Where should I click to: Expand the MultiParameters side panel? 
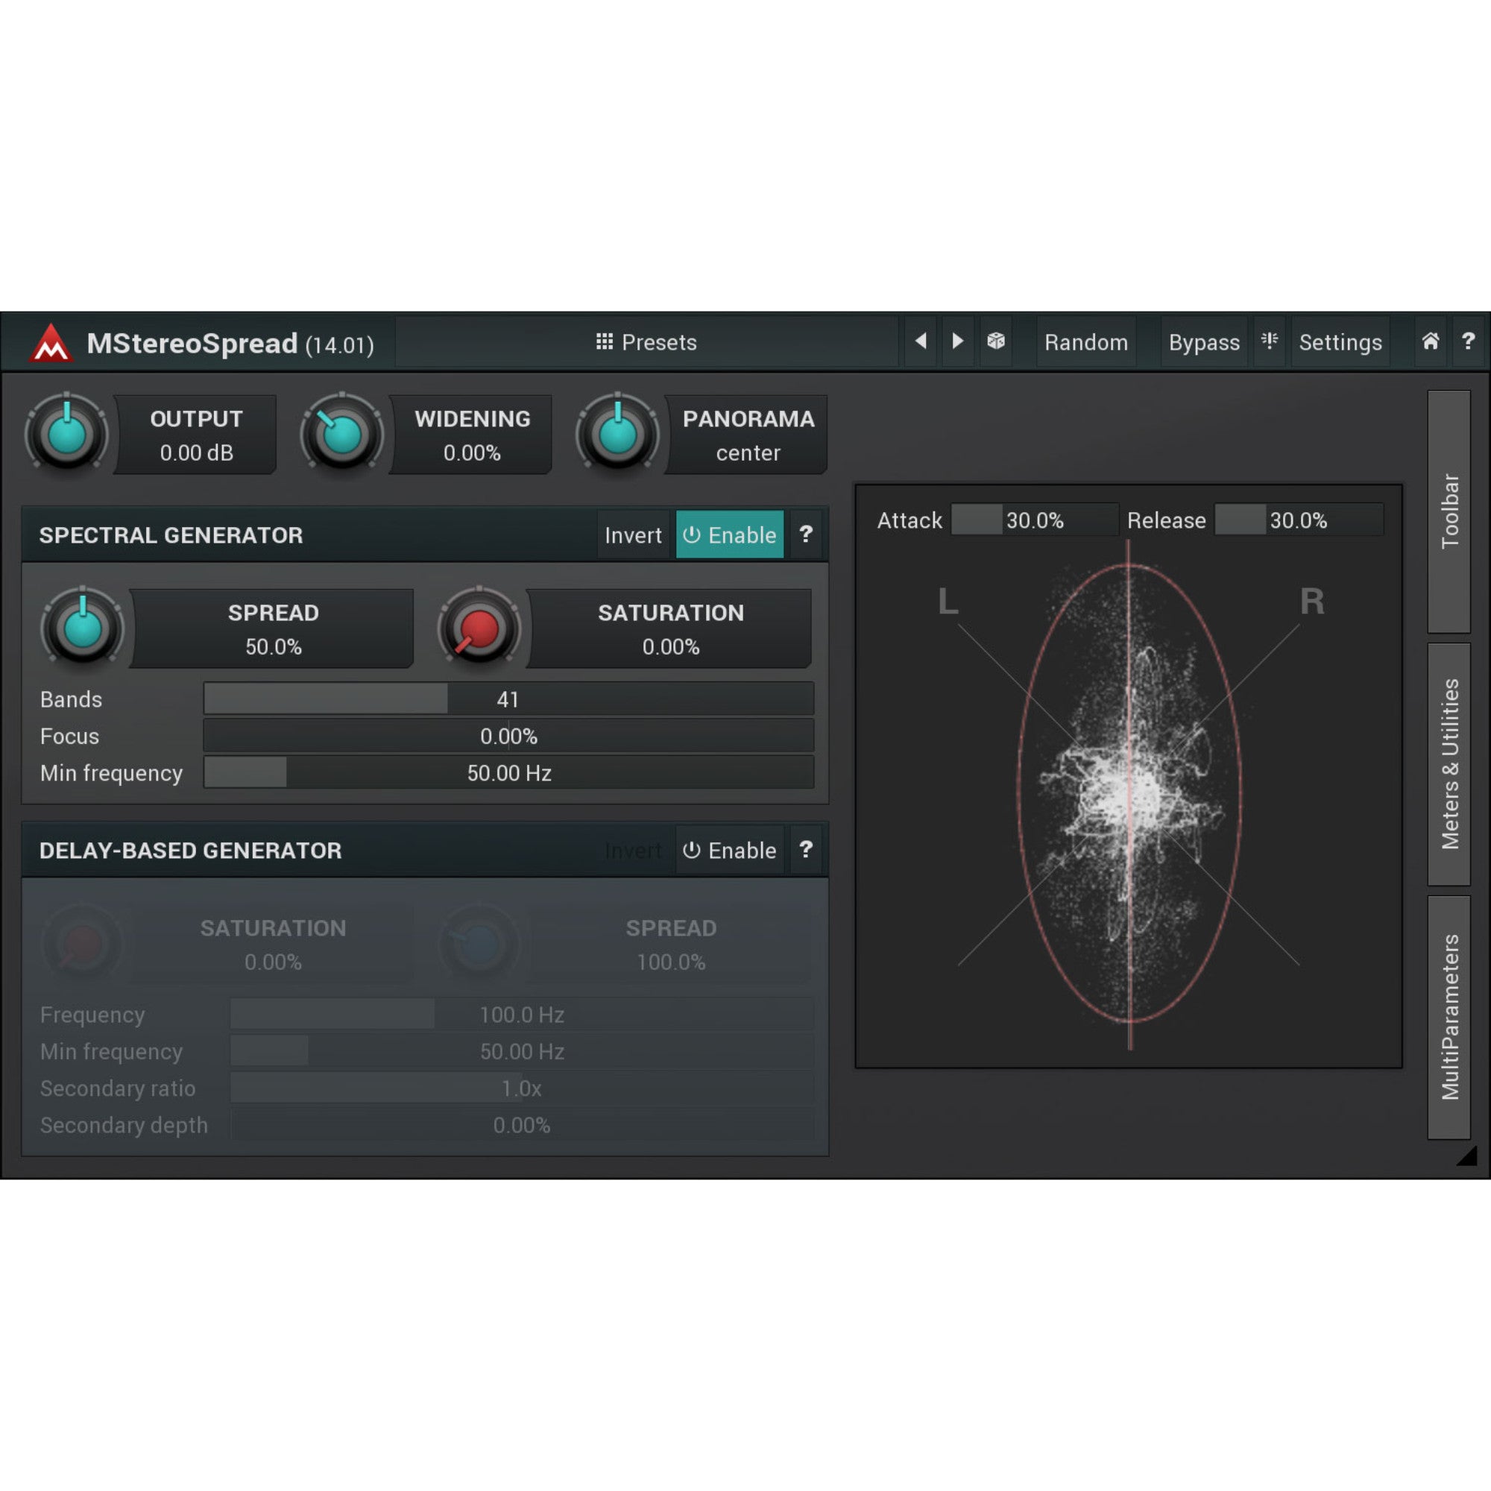(x=1449, y=1017)
